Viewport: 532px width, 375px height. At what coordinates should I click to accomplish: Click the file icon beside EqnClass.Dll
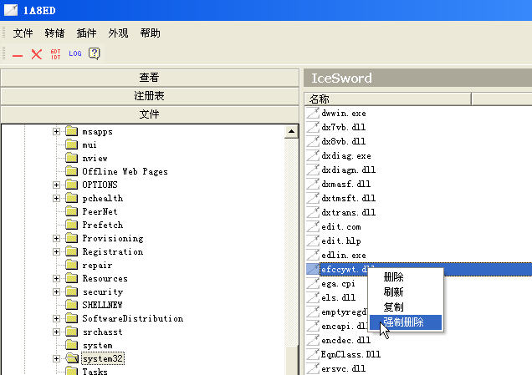(313, 354)
